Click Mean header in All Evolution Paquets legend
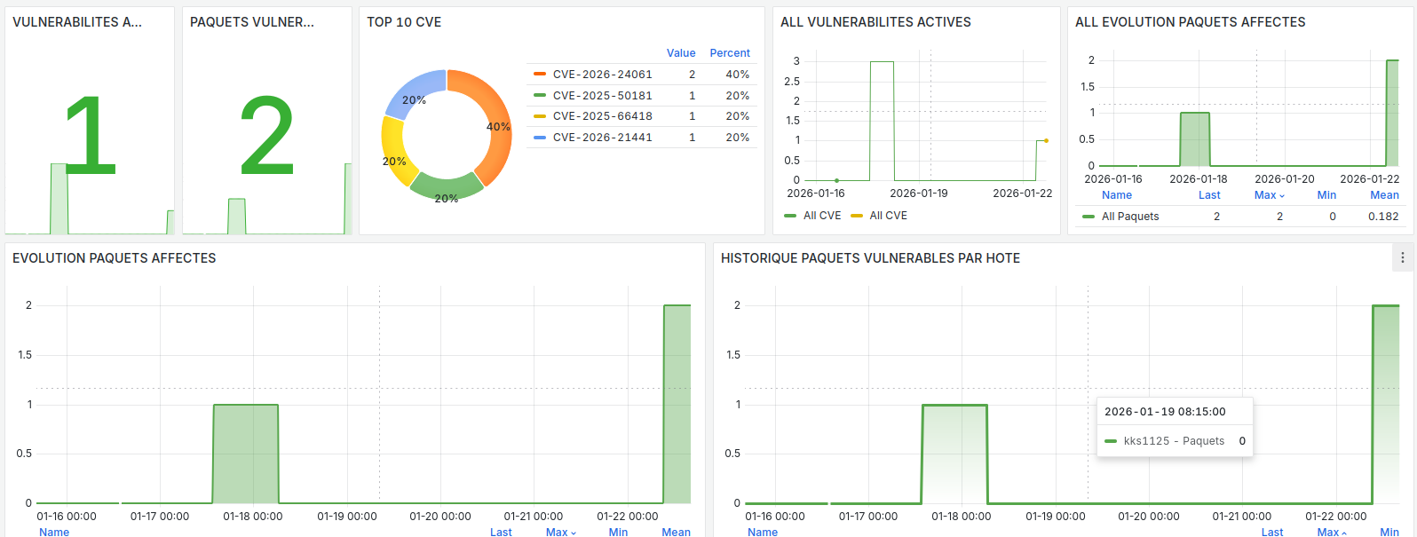Image resolution: width=1417 pixels, height=537 pixels. pyautogui.click(x=1383, y=195)
